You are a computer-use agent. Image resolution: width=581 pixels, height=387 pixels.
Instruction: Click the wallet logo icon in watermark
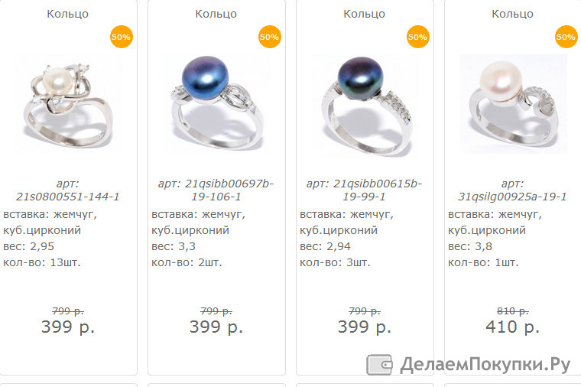click(x=379, y=365)
